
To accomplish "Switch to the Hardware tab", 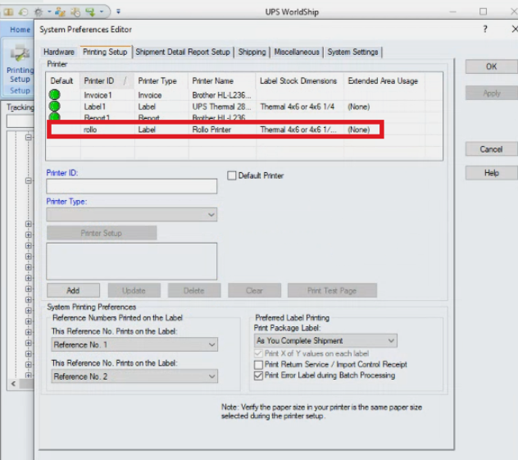I will pyautogui.click(x=59, y=52).
